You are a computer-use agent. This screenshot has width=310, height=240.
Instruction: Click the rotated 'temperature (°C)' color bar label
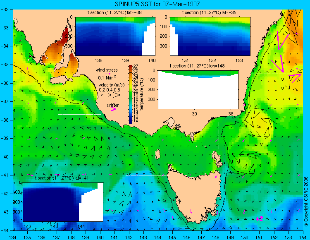141,94
